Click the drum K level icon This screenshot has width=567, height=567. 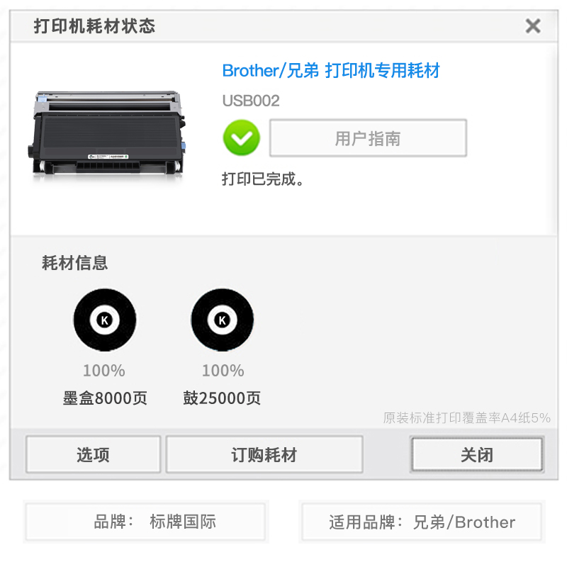(223, 320)
